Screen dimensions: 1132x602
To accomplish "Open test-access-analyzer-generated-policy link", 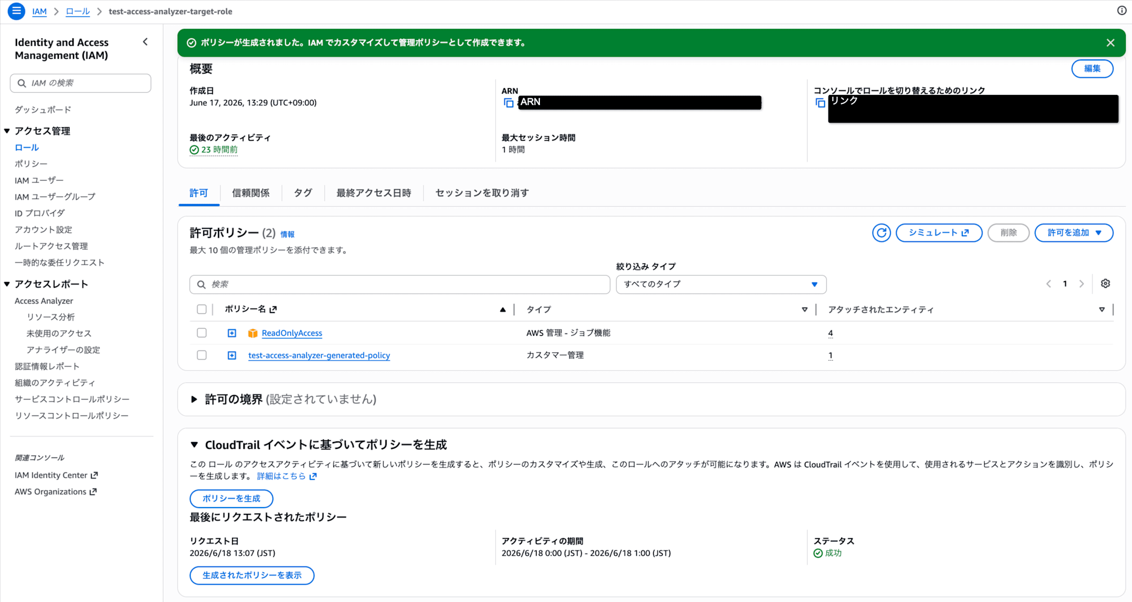I will pos(319,356).
